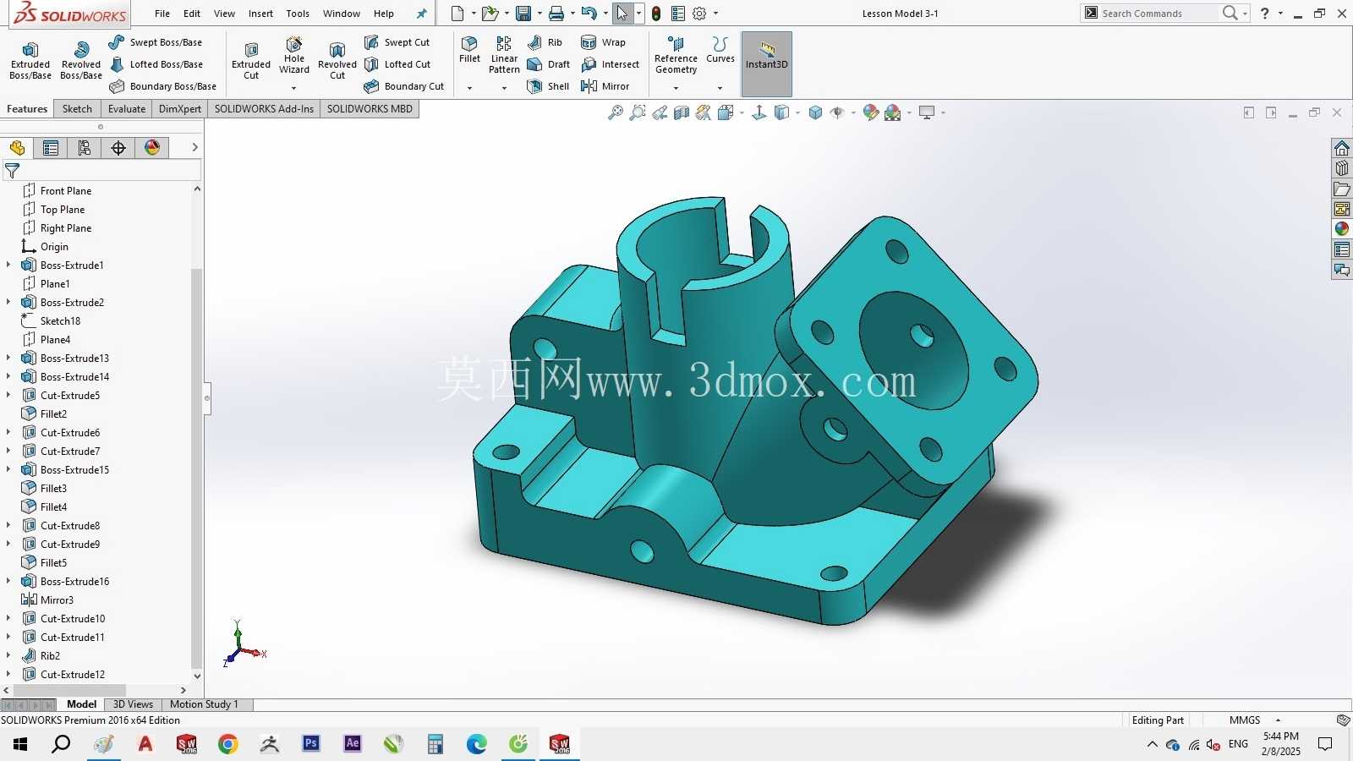The width and height of the screenshot is (1353, 761).
Task: Click the Lofted Boss/Base tool
Action: 156,64
